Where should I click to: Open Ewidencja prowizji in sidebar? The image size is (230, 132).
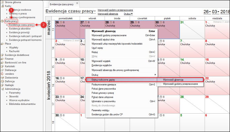(19, 32)
